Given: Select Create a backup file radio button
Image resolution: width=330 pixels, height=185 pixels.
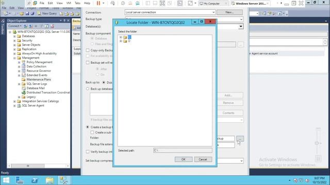Looking at the screenshot, I should pos(88,127).
